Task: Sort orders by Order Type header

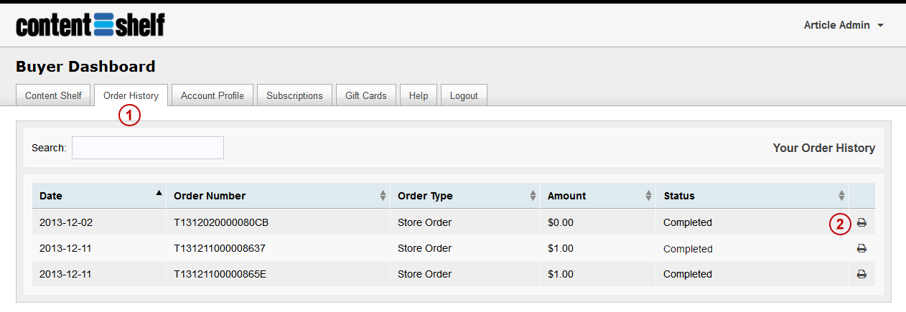Action: tap(464, 196)
